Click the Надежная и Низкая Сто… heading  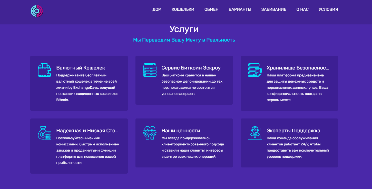(87, 131)
